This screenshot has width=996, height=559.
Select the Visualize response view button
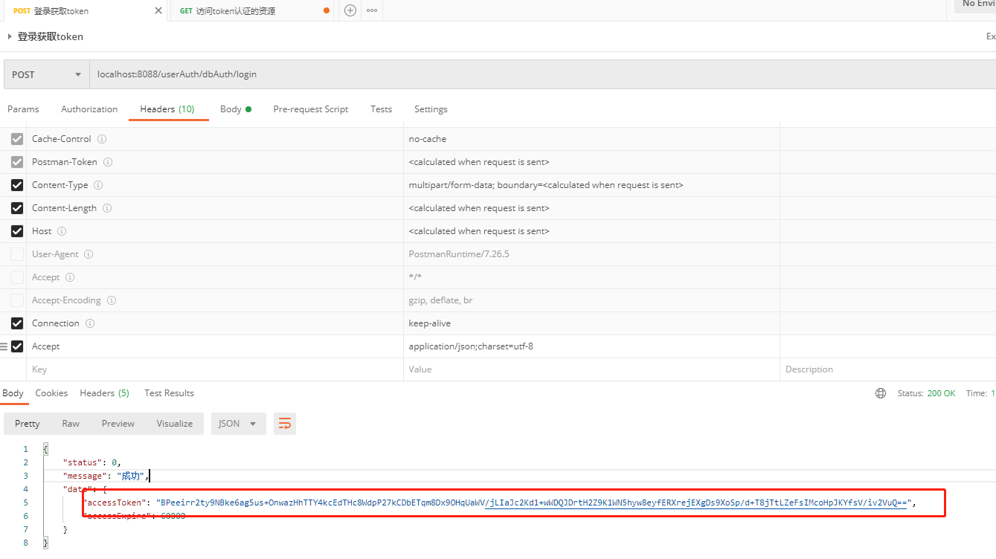pos(175,424)
